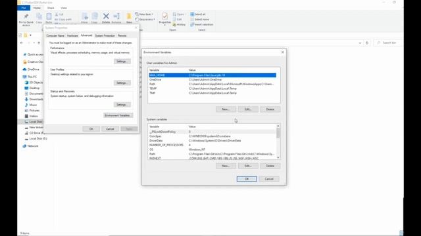The height and width of the screenshot is (236, 421).
Task: Click Settings button under Performance
Action: pos(122,62)
